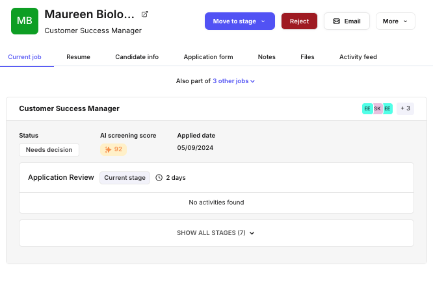Open the Move to stage dropdown
Screen dimensions: 433x285
pyautogui.click(x=240, y=21)
